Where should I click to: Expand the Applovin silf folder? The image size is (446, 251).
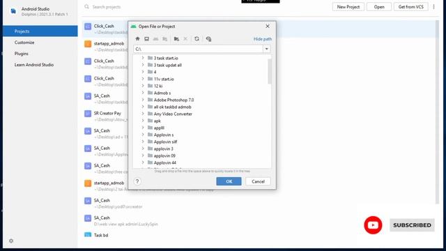(x=143, y=142)
